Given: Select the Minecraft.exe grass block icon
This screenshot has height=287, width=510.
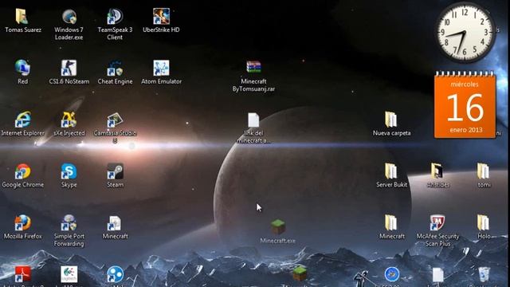Looking at the screenshot, I should coord(278,227).
